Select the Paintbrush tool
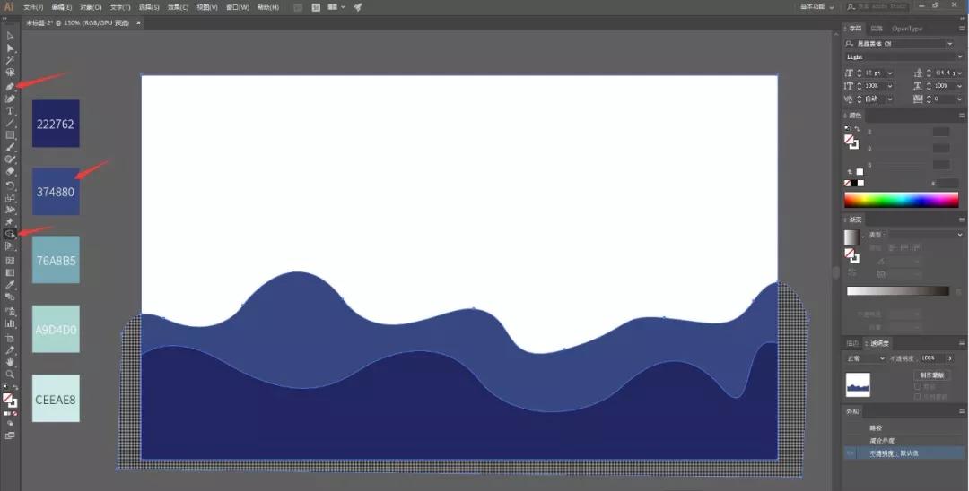The width and height of the screenshot is (969, 491). click(x=10, y=148)
